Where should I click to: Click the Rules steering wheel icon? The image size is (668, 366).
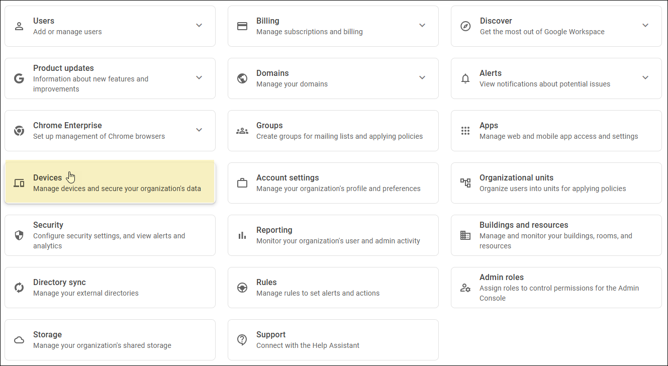242,288
